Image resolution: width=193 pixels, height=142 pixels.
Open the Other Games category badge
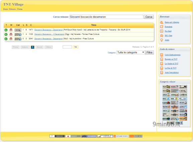[x=183, y=111]
